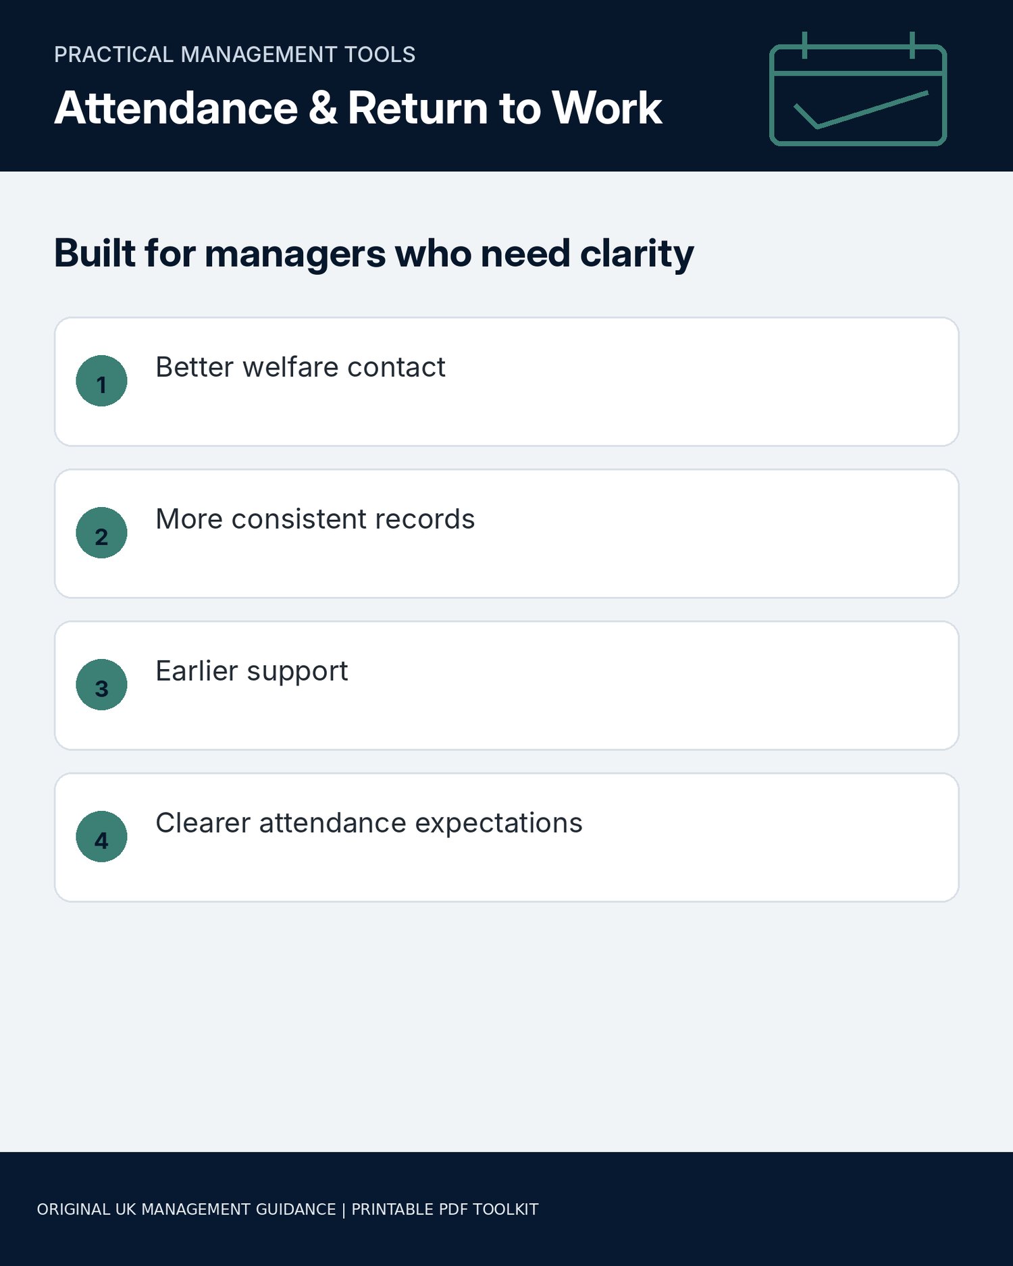
Task: Click the Printable PDF Toolkit footer text
Action: click(x=445, y=1209)
